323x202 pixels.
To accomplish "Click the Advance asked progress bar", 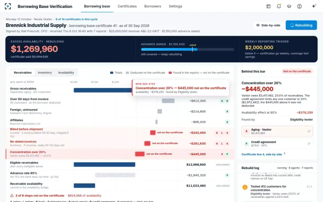I will pyautogui.click(x=188, y=49).
